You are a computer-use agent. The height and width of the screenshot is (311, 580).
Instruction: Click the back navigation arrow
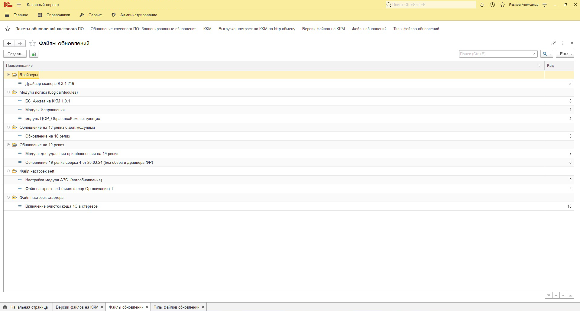pyautogui.click(x=9, y=44)
